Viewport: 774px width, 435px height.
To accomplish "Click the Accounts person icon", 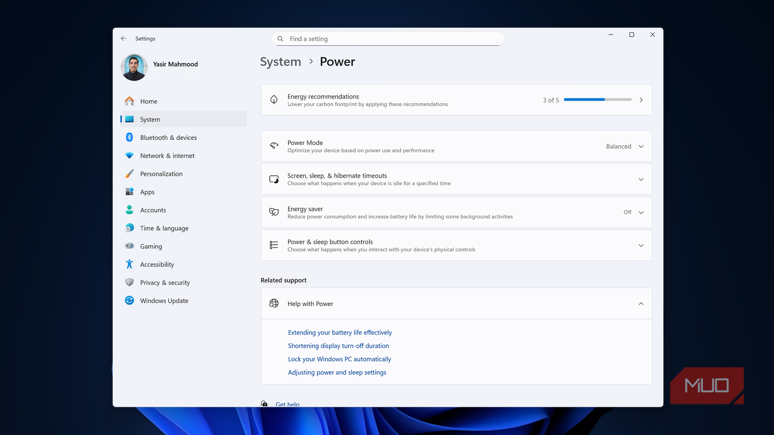I will click(x=129, y=210).
